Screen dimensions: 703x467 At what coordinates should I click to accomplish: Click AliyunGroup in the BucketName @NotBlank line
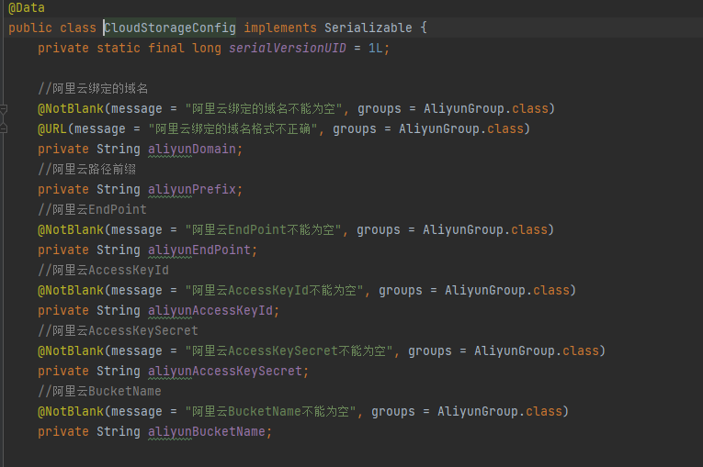click(478, 411)
